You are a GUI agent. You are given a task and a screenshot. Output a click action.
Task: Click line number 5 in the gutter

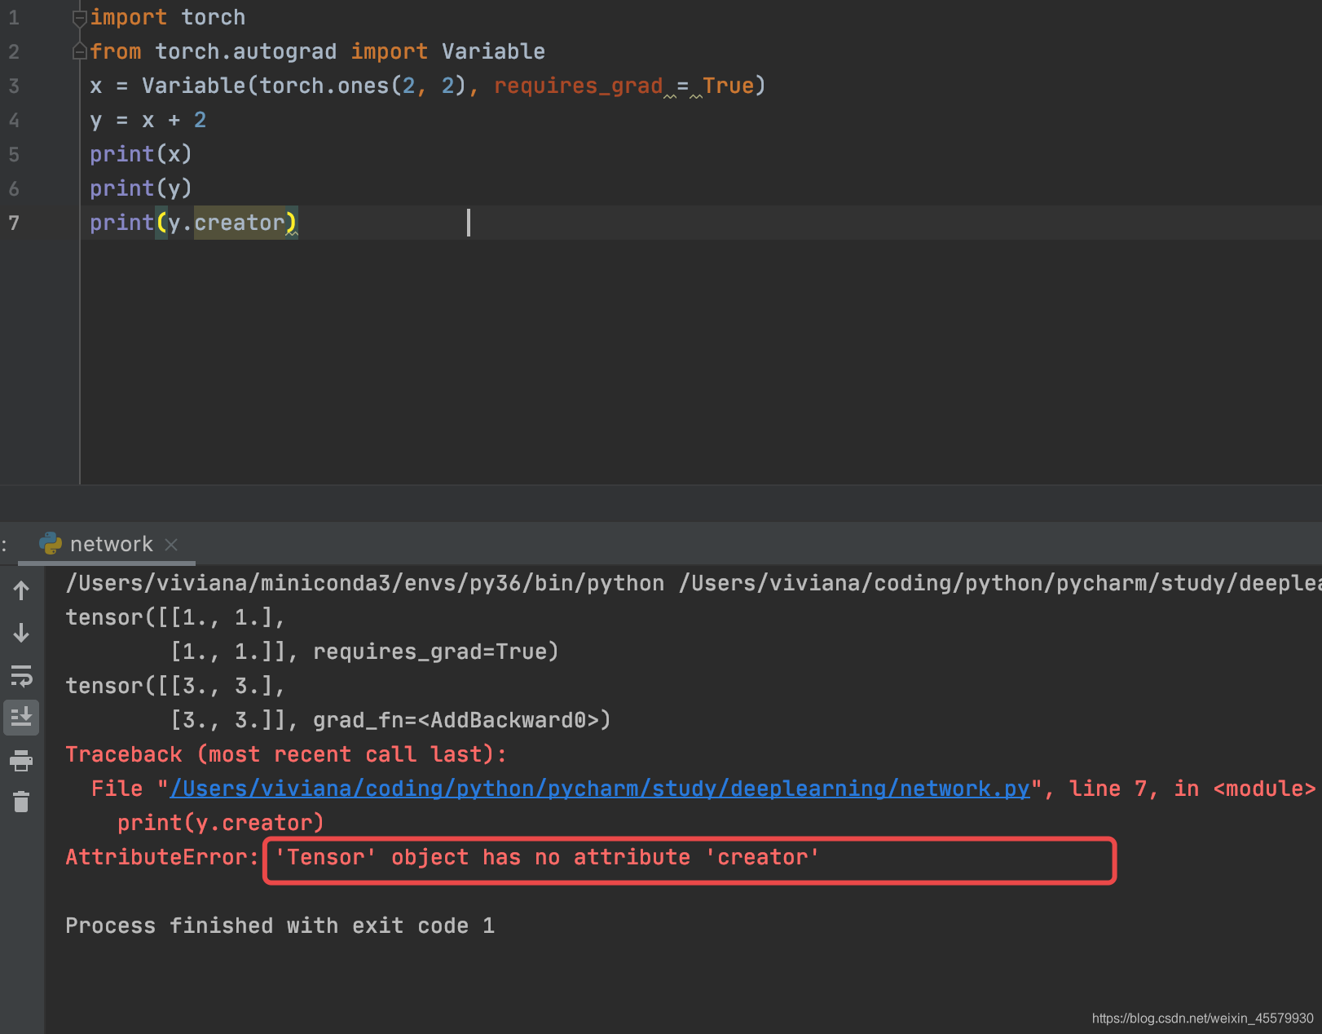pyautogui.click(x=13, y=154)
